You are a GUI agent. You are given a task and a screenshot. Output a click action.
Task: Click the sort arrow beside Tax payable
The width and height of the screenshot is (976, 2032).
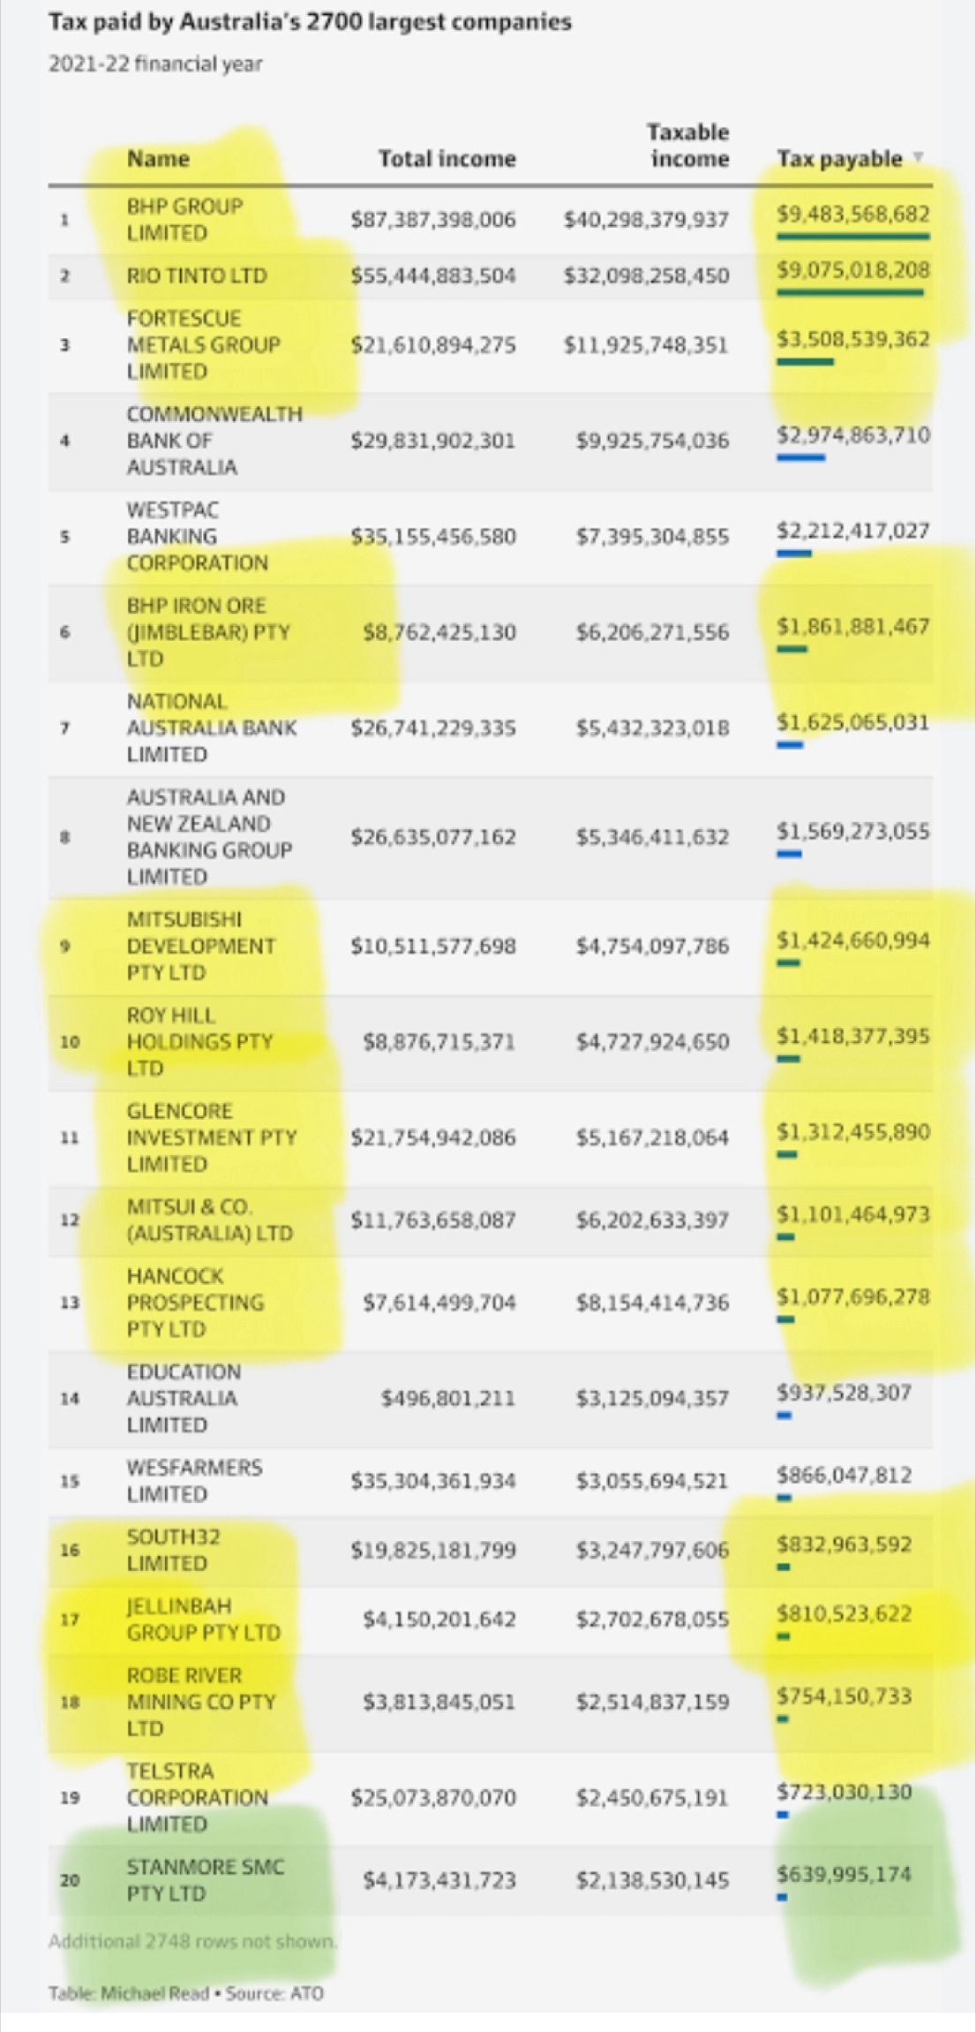click(x=918, y=157)
